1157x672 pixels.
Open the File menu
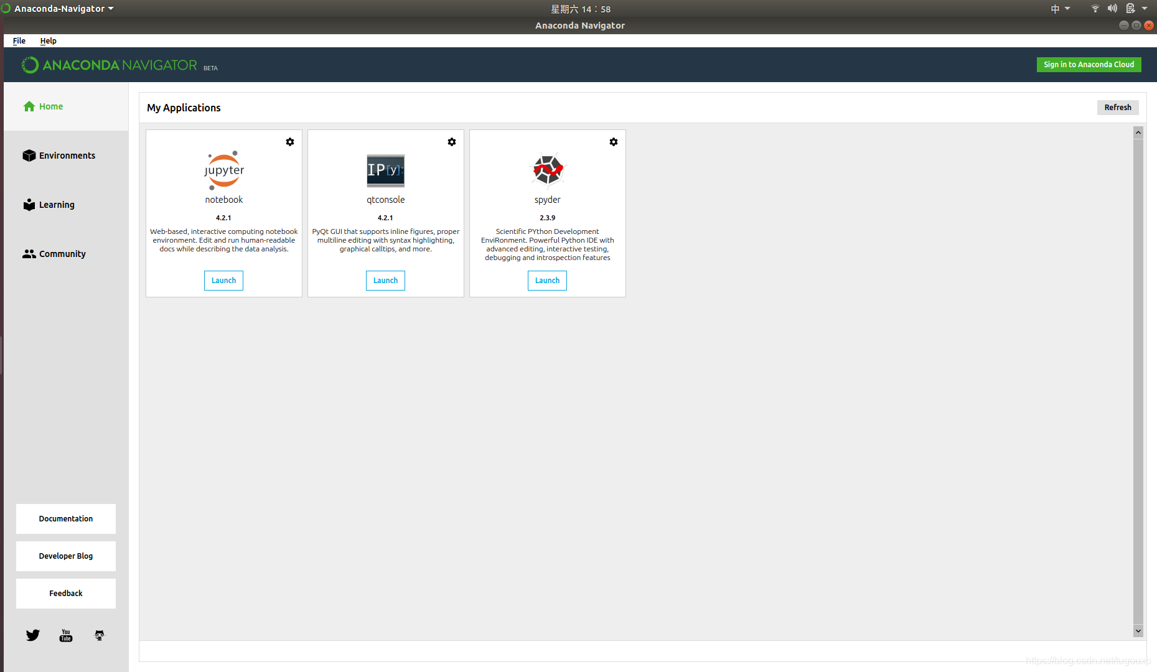(x=19, y=41)
